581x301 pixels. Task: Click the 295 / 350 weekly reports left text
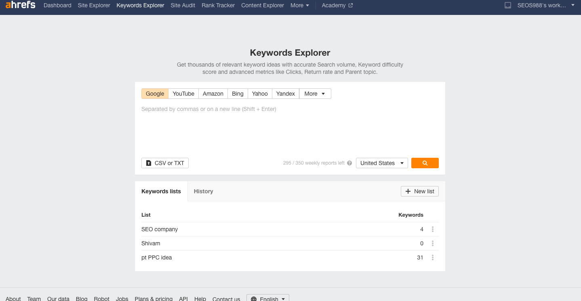click(x=314, y=163)
